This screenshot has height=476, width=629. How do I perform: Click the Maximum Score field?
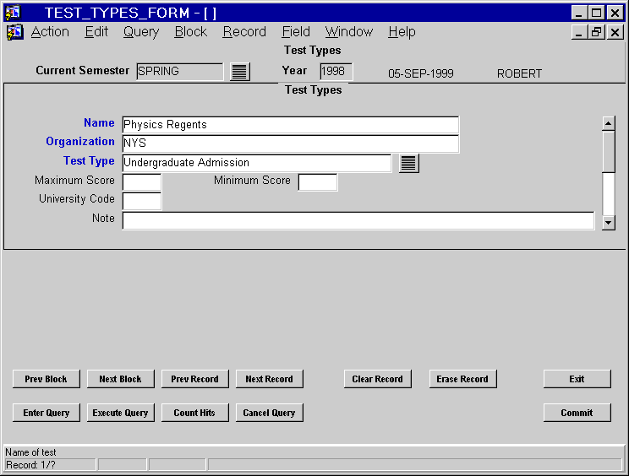[142, 182]
